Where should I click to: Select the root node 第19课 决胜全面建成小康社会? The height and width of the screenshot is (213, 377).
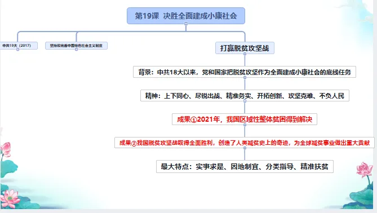tap(186, 16)
